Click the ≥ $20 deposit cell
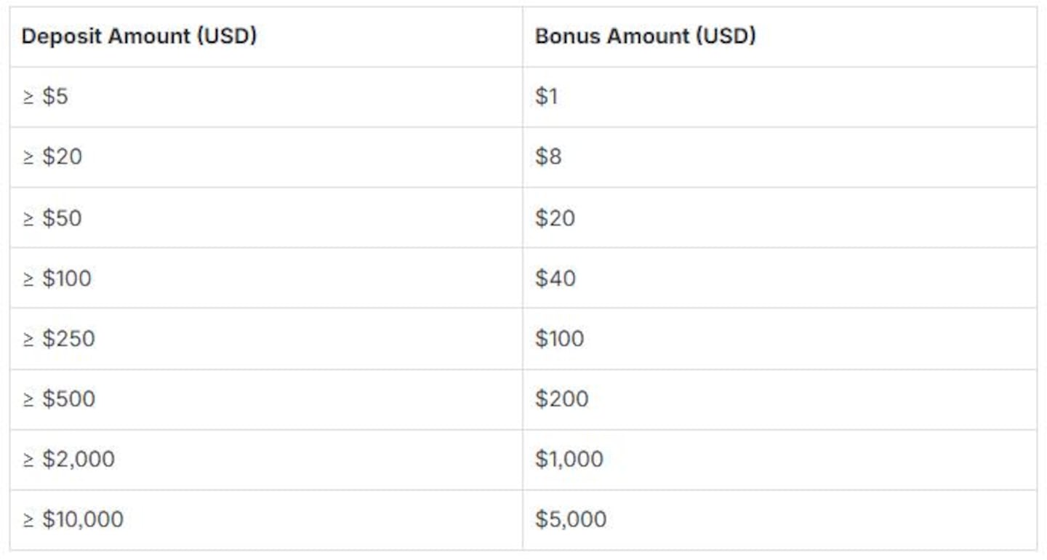This screenshot has width=1047, height=560. [52, 157]
